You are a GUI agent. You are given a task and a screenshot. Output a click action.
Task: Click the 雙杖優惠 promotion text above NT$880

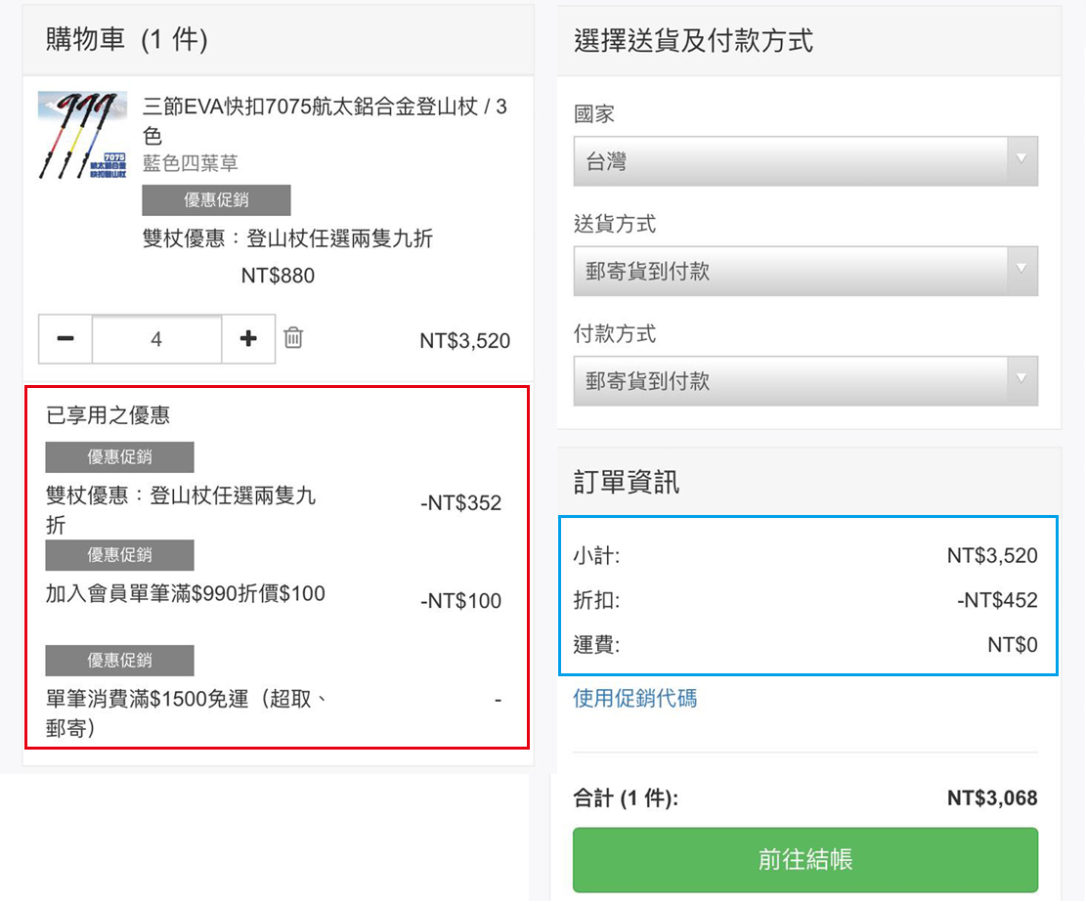coord(287,238)
